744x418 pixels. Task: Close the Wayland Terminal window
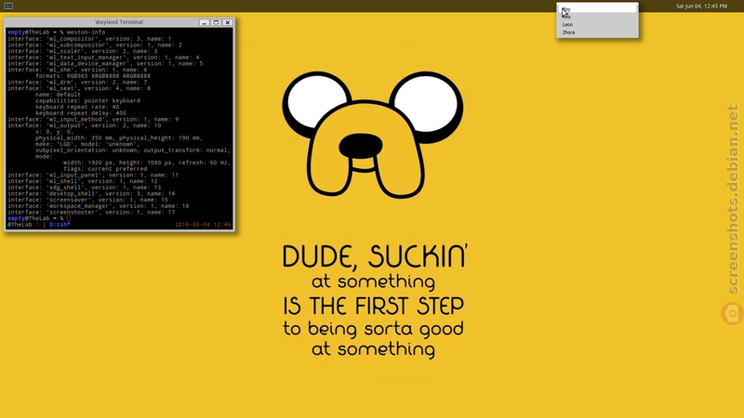point(227,22)
